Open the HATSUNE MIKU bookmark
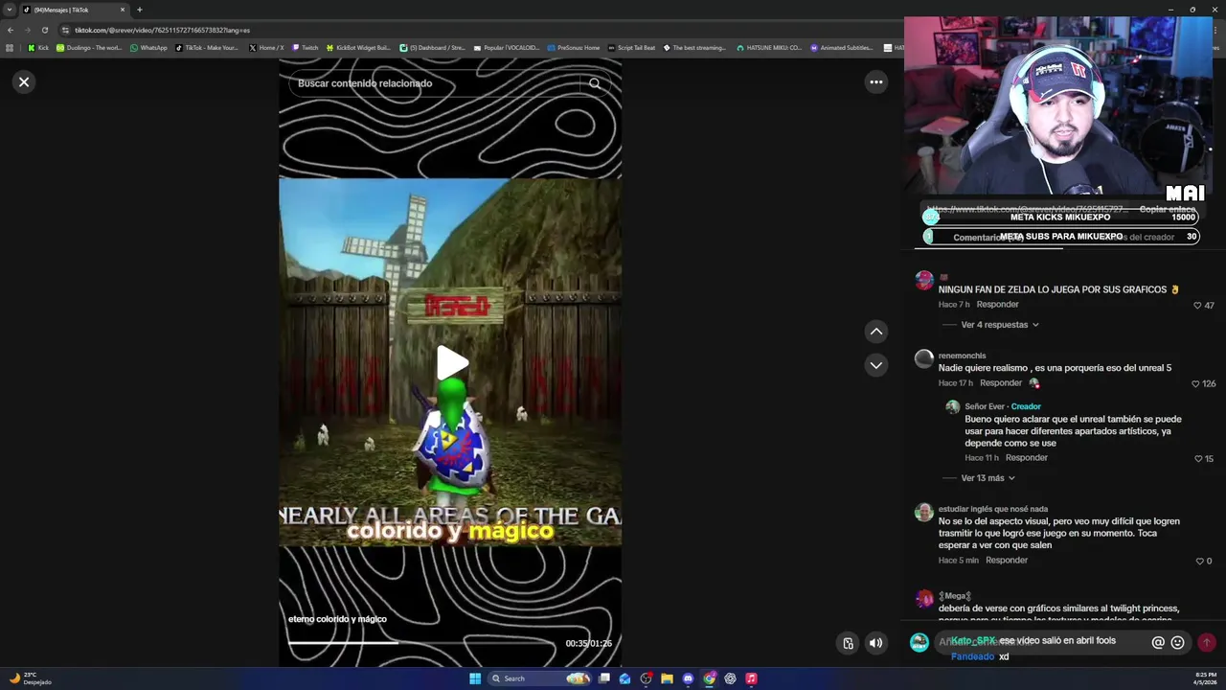 [x=769, y=48]
